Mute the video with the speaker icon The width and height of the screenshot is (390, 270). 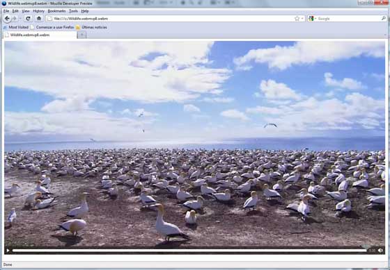(380, 251)
